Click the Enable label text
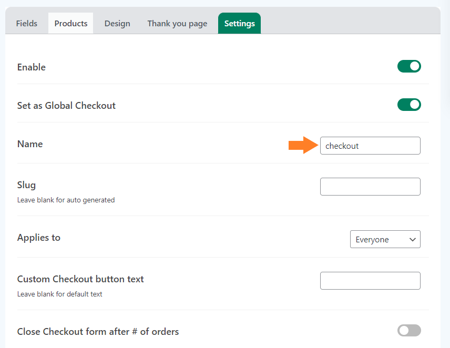The image size is (450, 348). (32, 67)
